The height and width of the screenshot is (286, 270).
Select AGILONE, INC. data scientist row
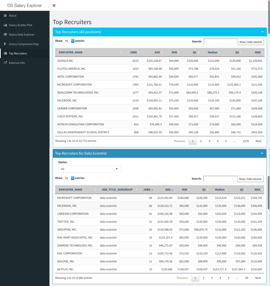(x=159, y=261)
